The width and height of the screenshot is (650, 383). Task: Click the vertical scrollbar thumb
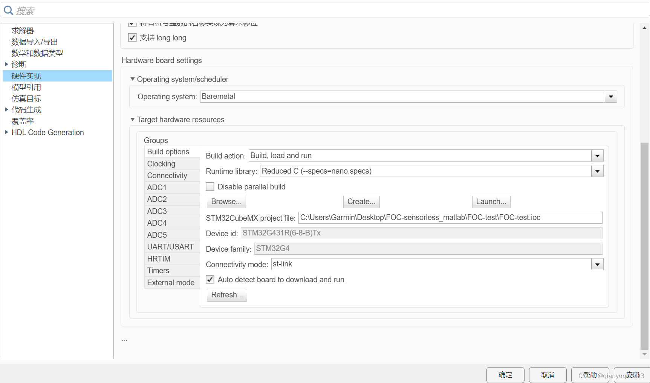click(644, 245)
